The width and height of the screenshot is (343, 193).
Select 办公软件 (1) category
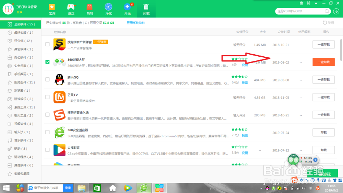click(x=21, y=57)
